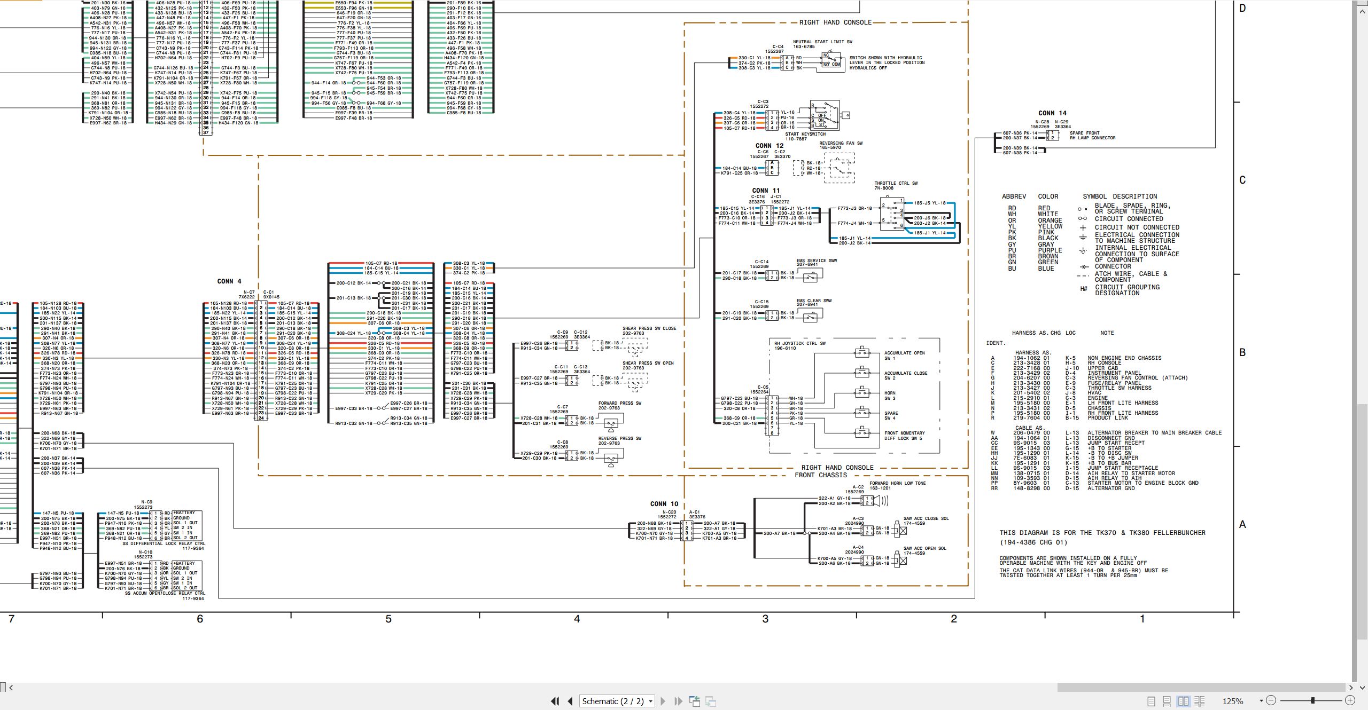Viewport: 1368px width, 710px height.
Task: Click the SAW ACC CLOSE SOL label
Action: tap(926, 518)
